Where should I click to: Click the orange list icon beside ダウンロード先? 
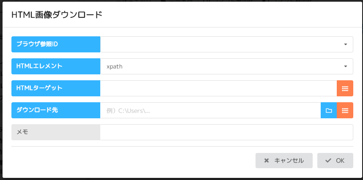tap(345, 110)
